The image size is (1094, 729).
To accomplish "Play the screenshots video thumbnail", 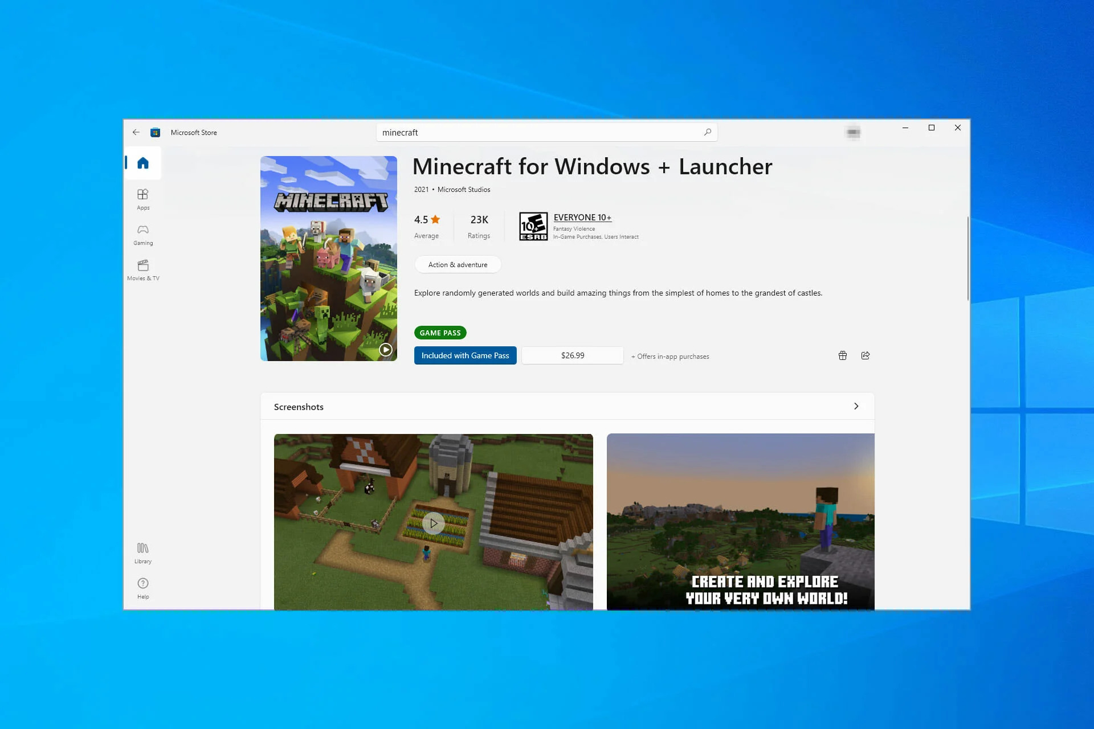I will coord(432,522).
